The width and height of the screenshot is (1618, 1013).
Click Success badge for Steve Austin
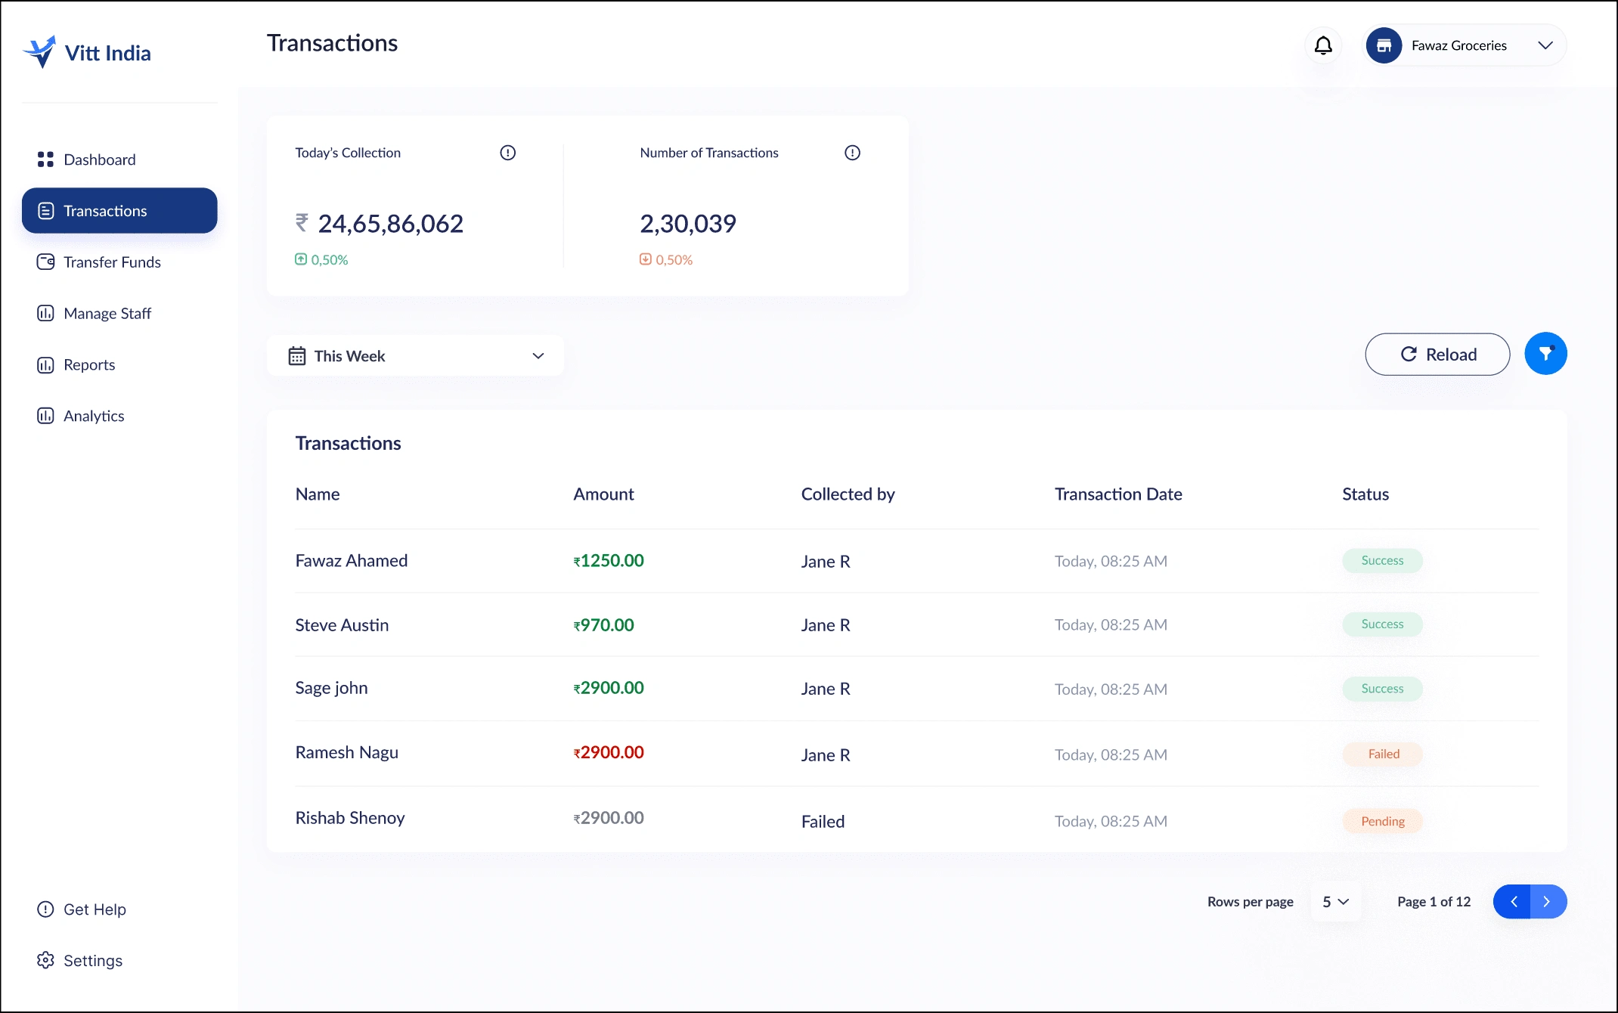[1382, 624]
